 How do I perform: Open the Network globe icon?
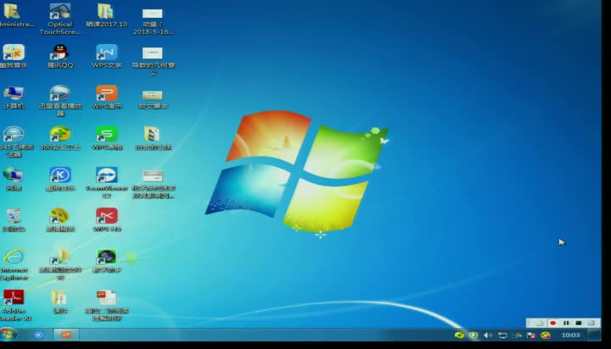(14, 179)
